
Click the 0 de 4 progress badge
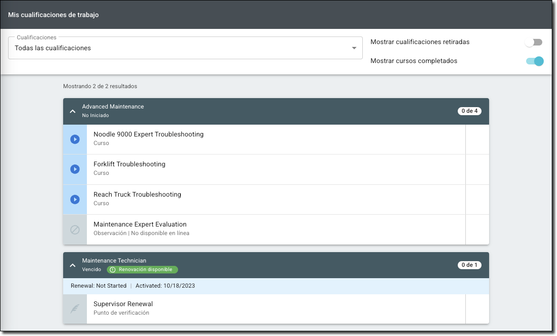[469, 111]
